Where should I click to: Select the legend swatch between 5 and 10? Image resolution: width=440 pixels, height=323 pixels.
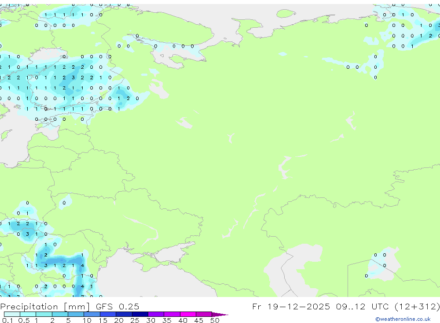pyautogui.click(x=76, y=314)
